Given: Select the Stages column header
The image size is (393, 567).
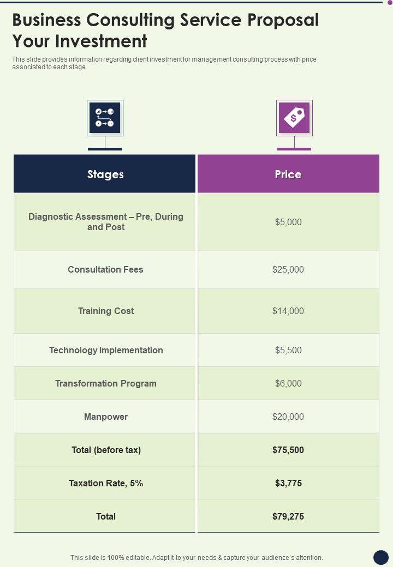Looking at the screenshot, I should [x=105, y=174].
